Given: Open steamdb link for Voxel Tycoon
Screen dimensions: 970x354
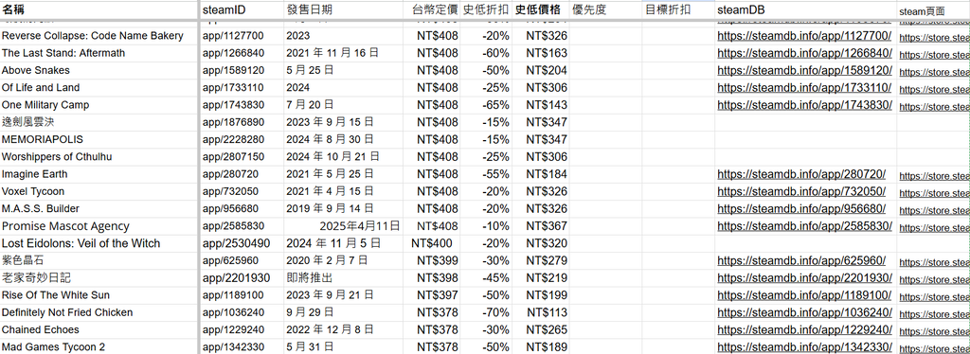Looking at the screenshot, I should pyautogui.click(x=801, y=191).
